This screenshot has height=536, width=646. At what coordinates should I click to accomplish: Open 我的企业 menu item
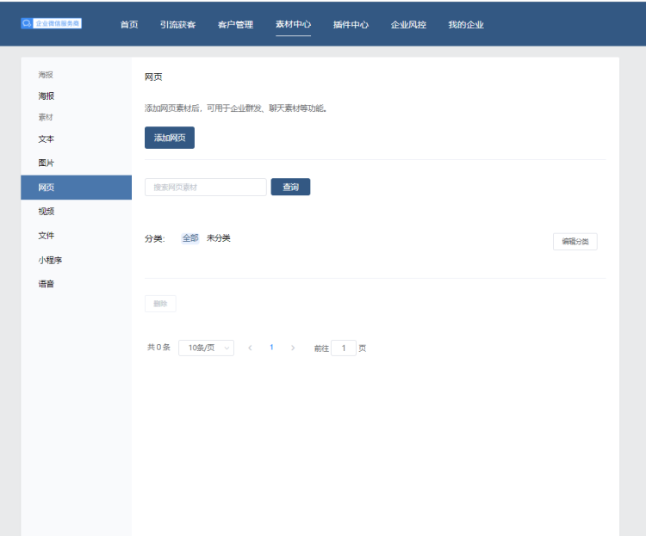pyautogui.click(x=466, y=25)
